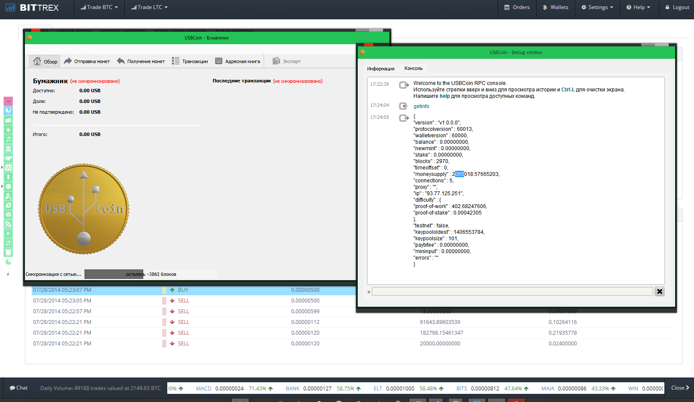Open the Trade LTC dropdown
The width and height of the screenshot is (694, 402).
click(x=149, y=7)
